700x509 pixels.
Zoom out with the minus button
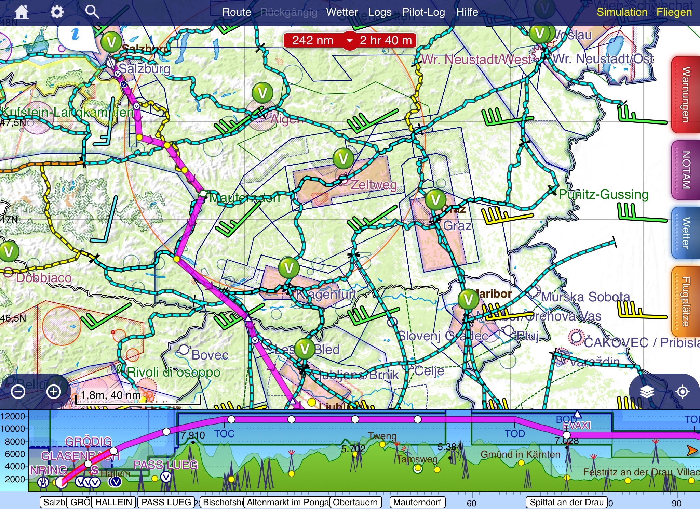(x=18, y=392)
